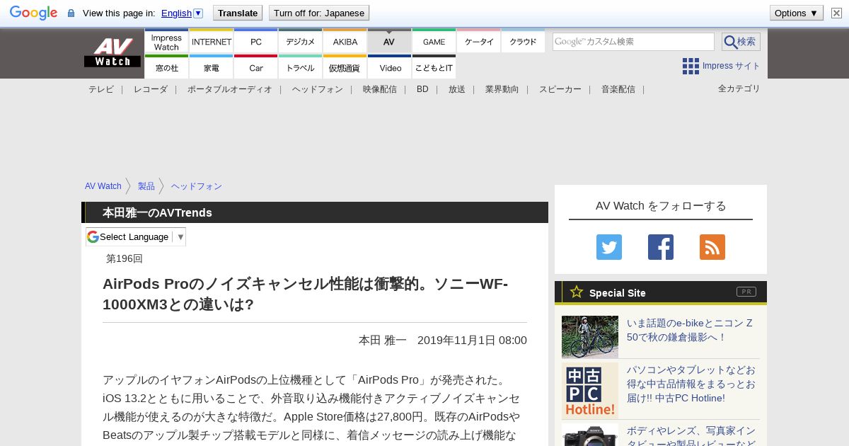Open the 中古PC Hotline! link
849x446 pixels.
[691, 384]
